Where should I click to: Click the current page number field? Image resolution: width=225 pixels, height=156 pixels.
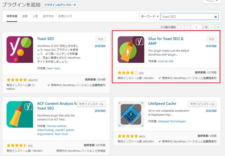tap(196, 27)
